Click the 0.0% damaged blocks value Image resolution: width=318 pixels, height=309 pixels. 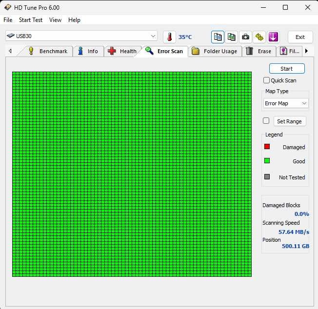[x=302, y=214]
